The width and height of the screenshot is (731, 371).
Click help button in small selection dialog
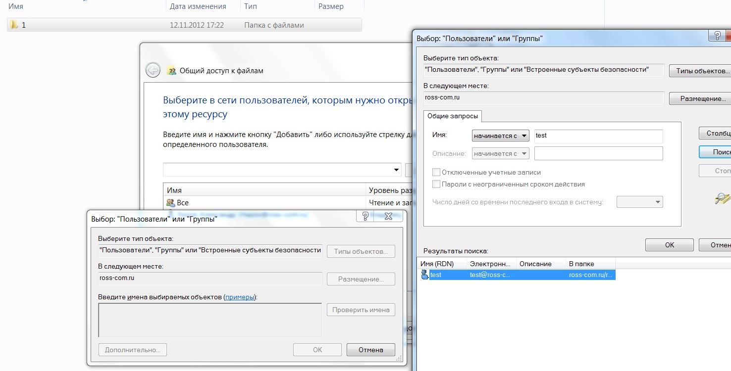pos(365,216)
